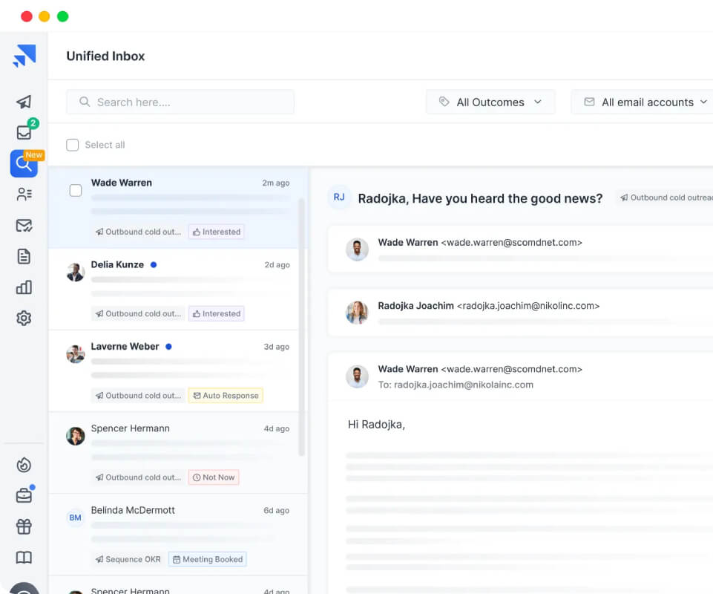Expand Radojka Joachim message in thread
This screenshot has height=594, width=713.
(x=520, y=313)
